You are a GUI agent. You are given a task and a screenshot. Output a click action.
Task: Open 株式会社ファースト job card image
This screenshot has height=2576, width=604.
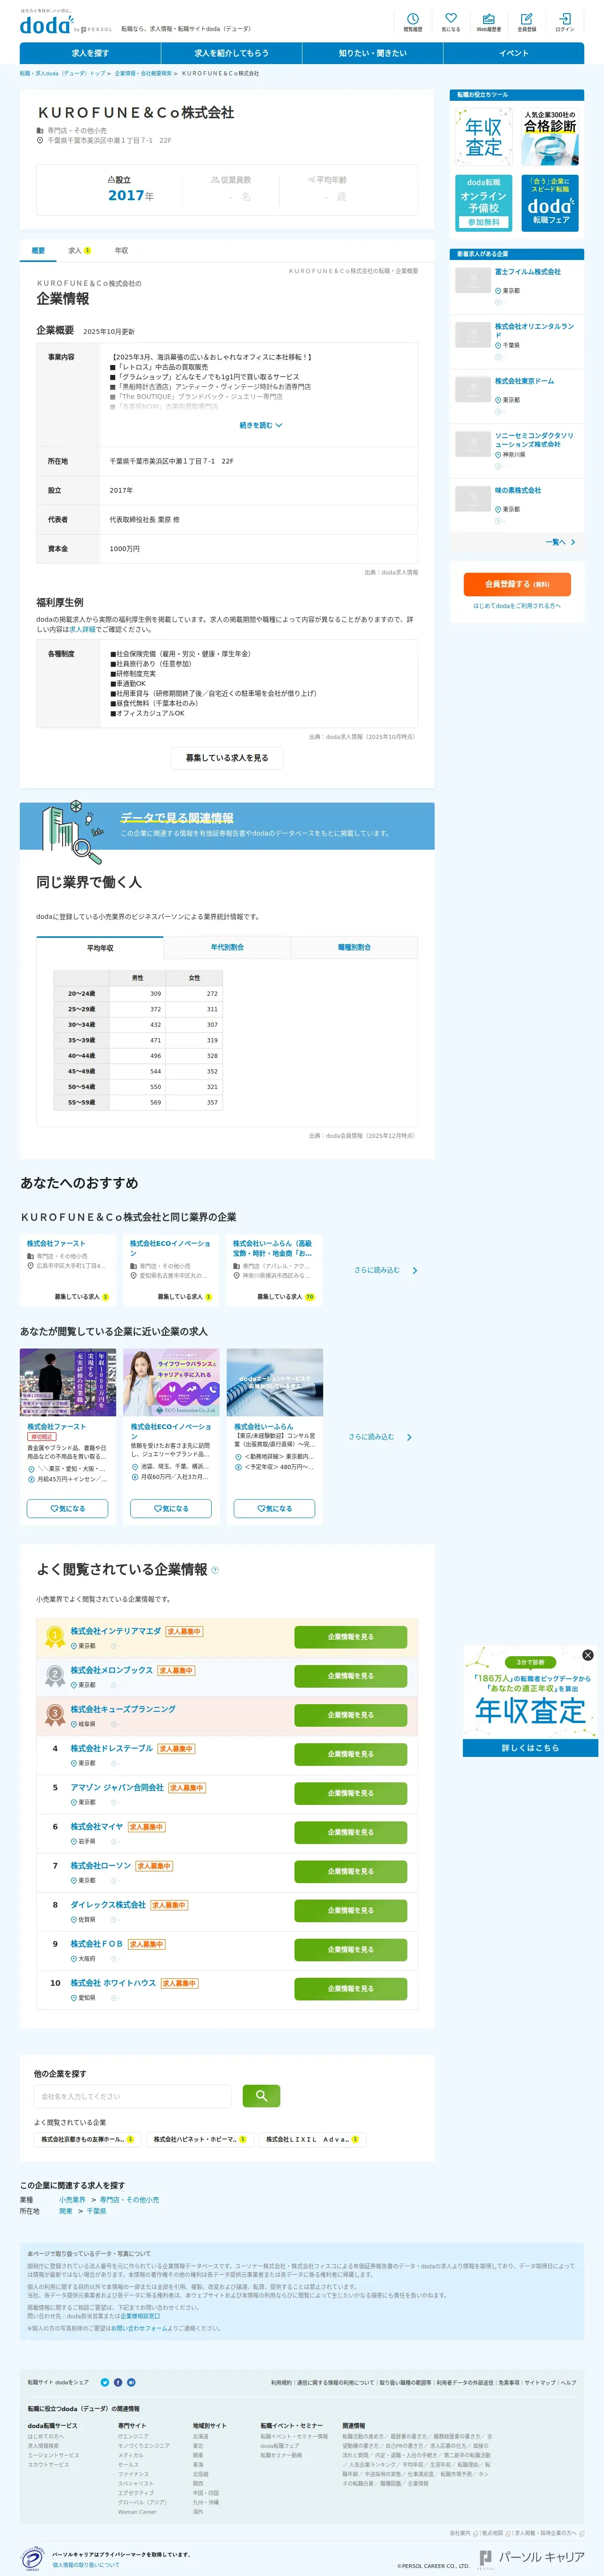pos(68,1382)
